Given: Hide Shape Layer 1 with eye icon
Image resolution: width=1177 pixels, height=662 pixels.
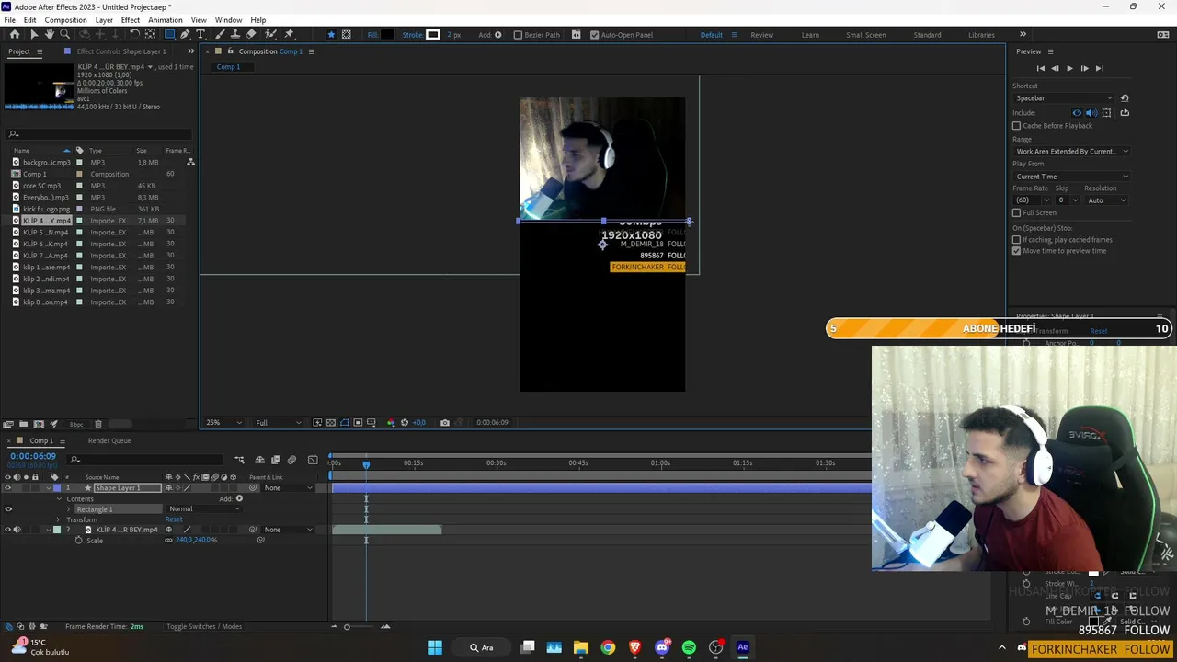Looking at the screenshot, I should [x=7, y=487].
